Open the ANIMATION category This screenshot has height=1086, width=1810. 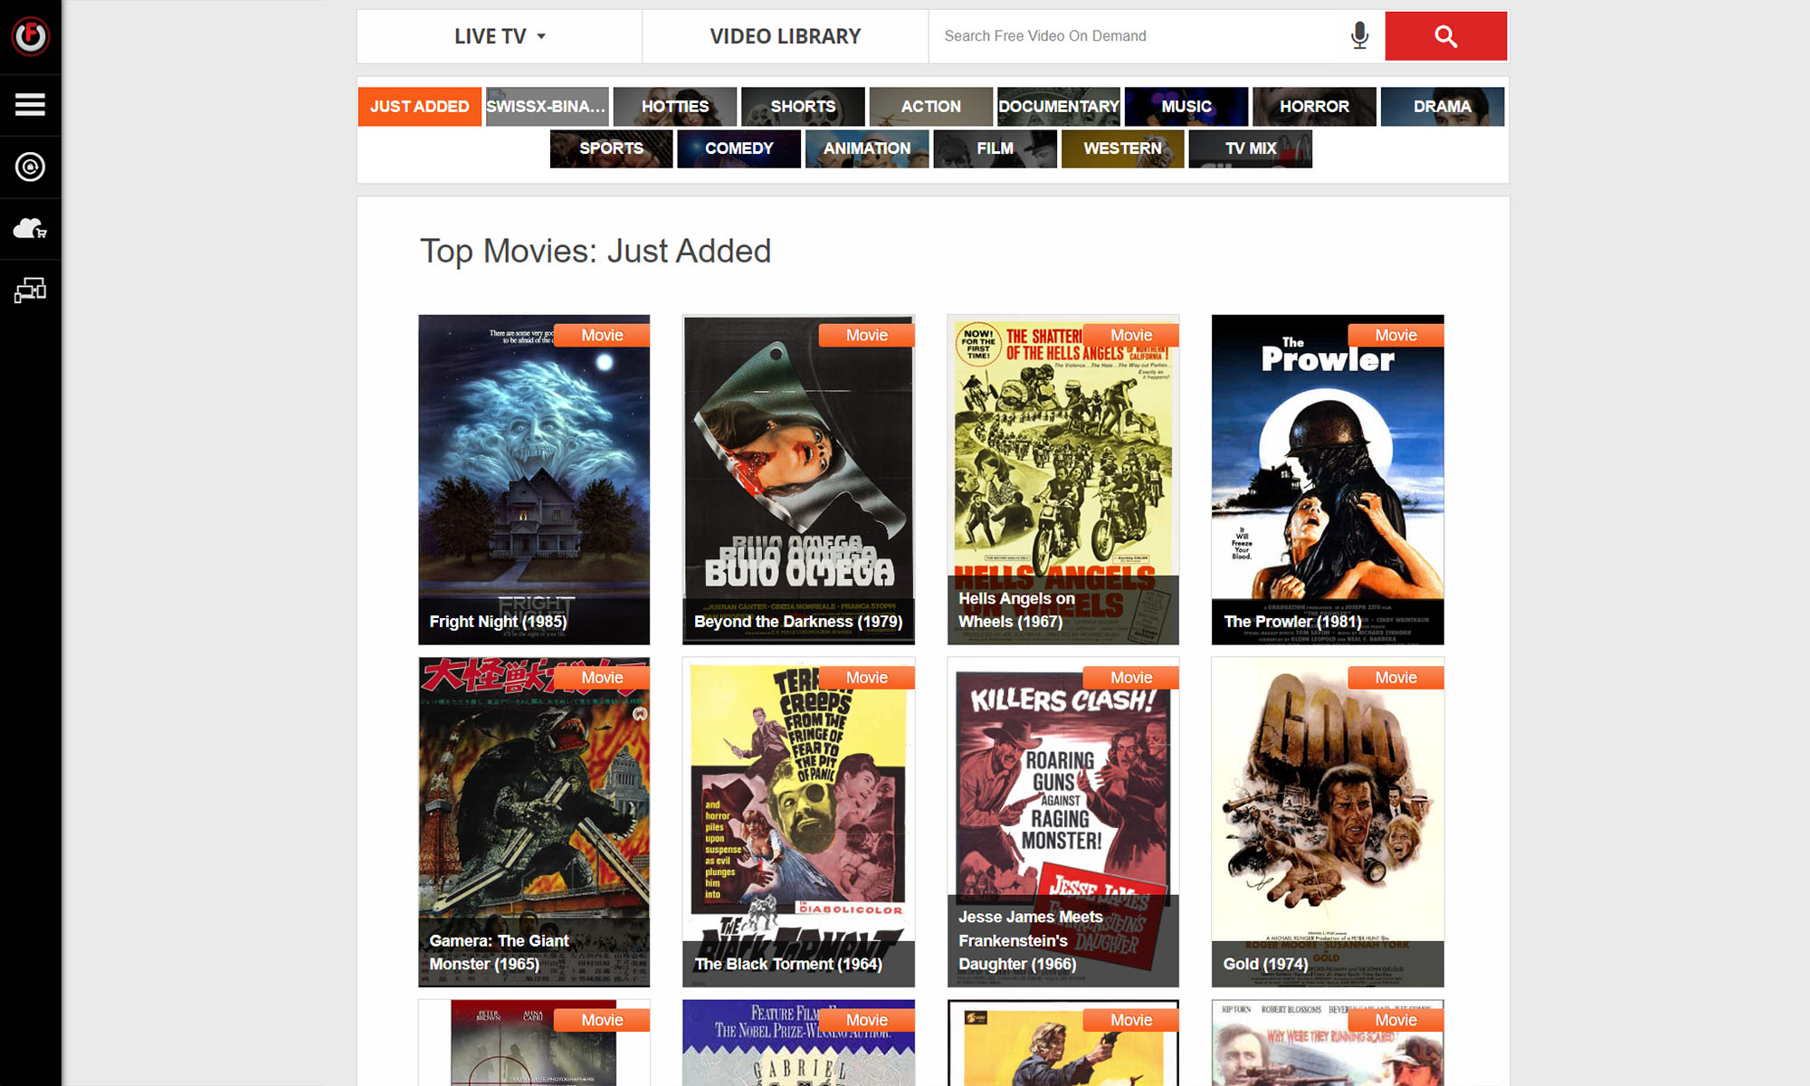[867, 148]
